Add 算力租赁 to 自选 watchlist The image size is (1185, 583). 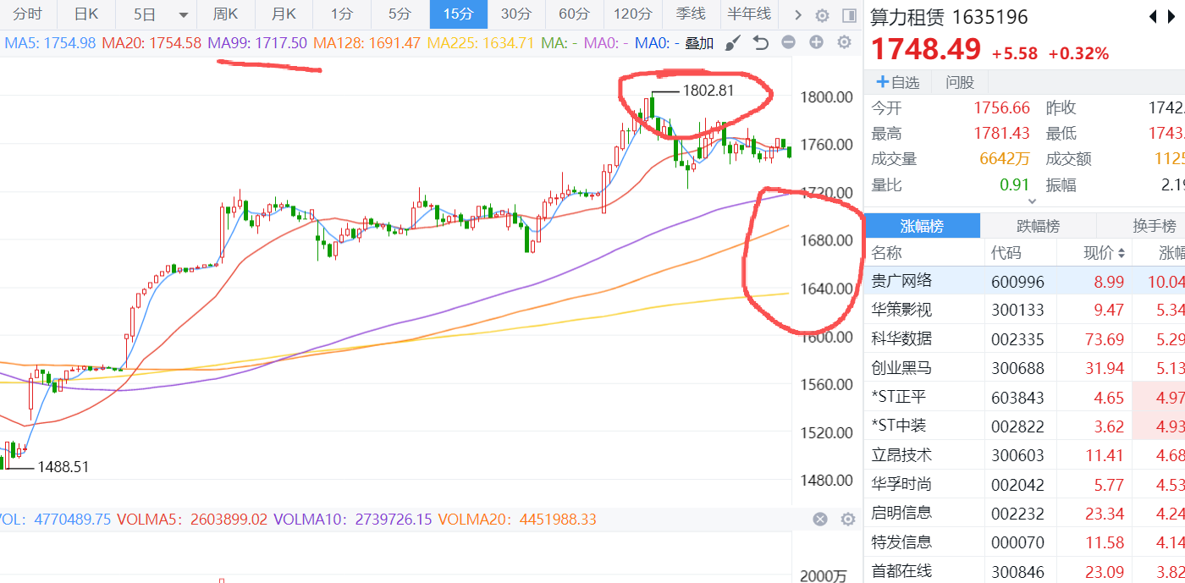pyautogui.click(x=897, y=82)
